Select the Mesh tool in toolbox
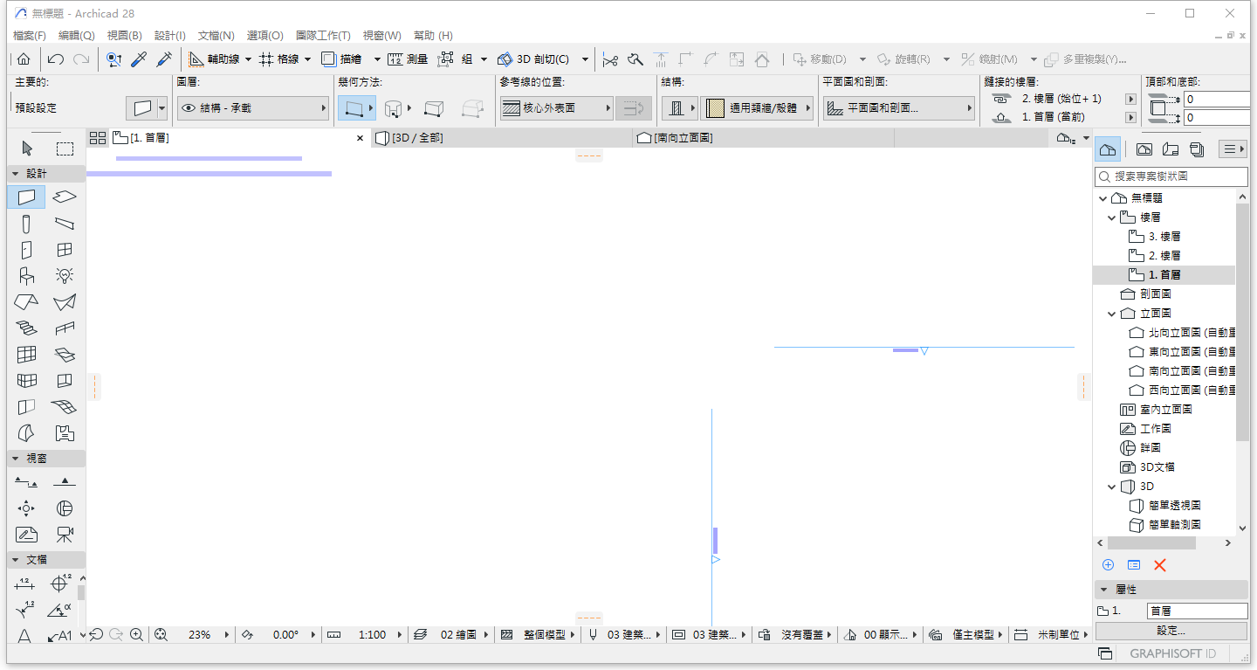Viewport: 1257px width, 670px height. click(x=65, y=407)
